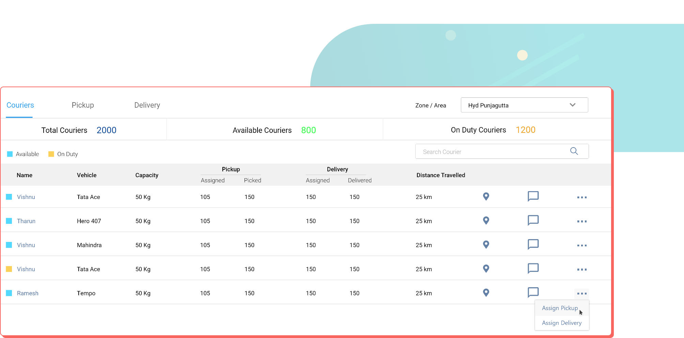
Task: Open chat icon in Tharun's row
Action: (x=533, y=220)
